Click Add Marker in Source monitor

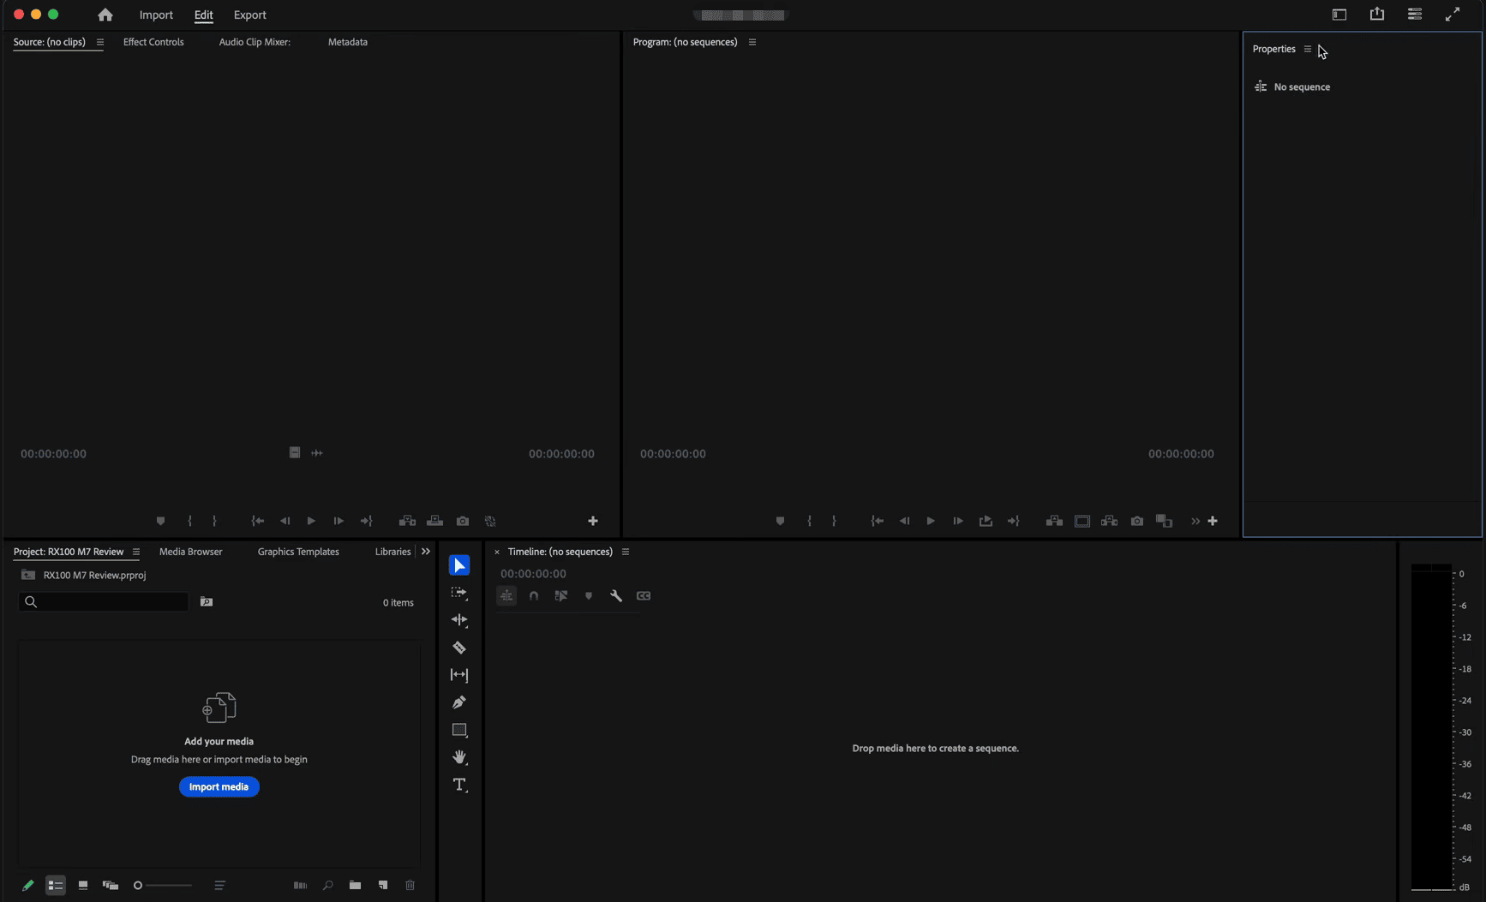160,521
